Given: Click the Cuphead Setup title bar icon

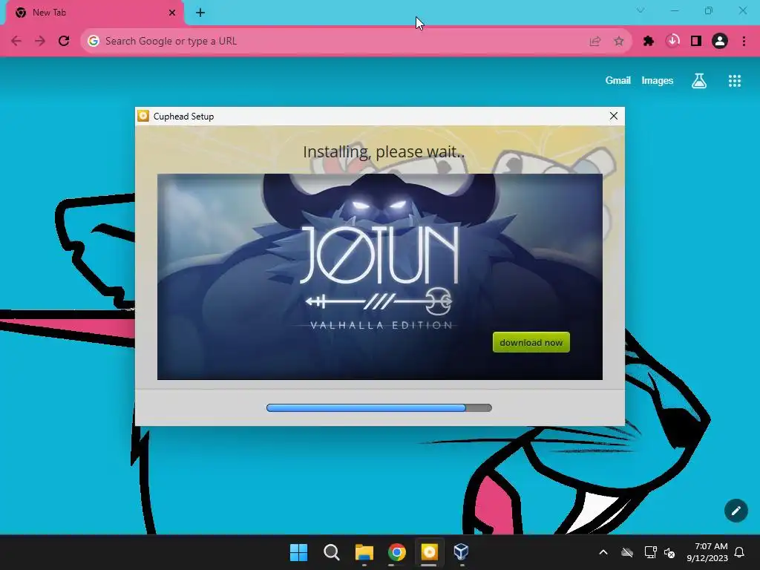Looking at the screenshot, I should 143,116.
